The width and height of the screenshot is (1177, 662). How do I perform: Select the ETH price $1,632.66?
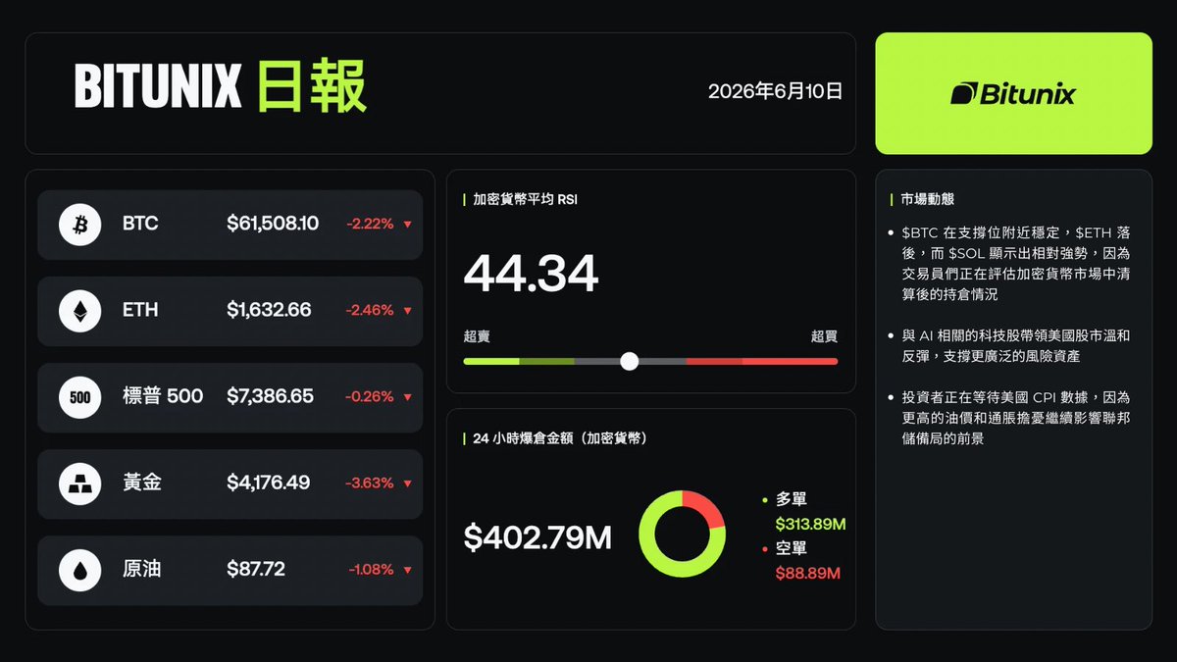pos(269,310)
